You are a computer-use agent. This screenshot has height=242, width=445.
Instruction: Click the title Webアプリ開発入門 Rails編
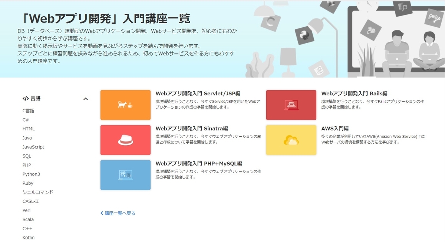tap(354, 93)
